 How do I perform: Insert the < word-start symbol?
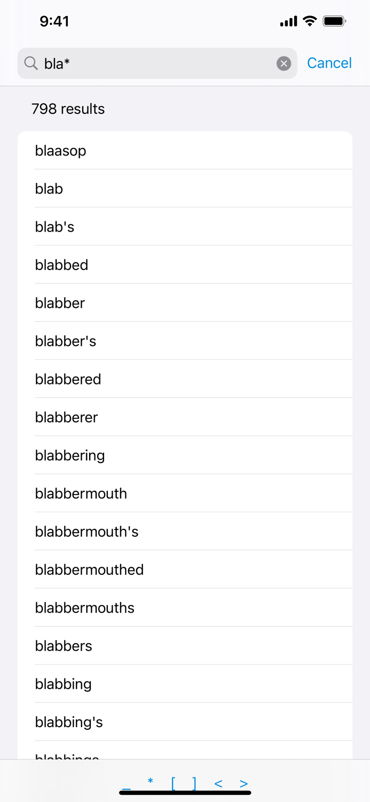(x=218, y=783)
